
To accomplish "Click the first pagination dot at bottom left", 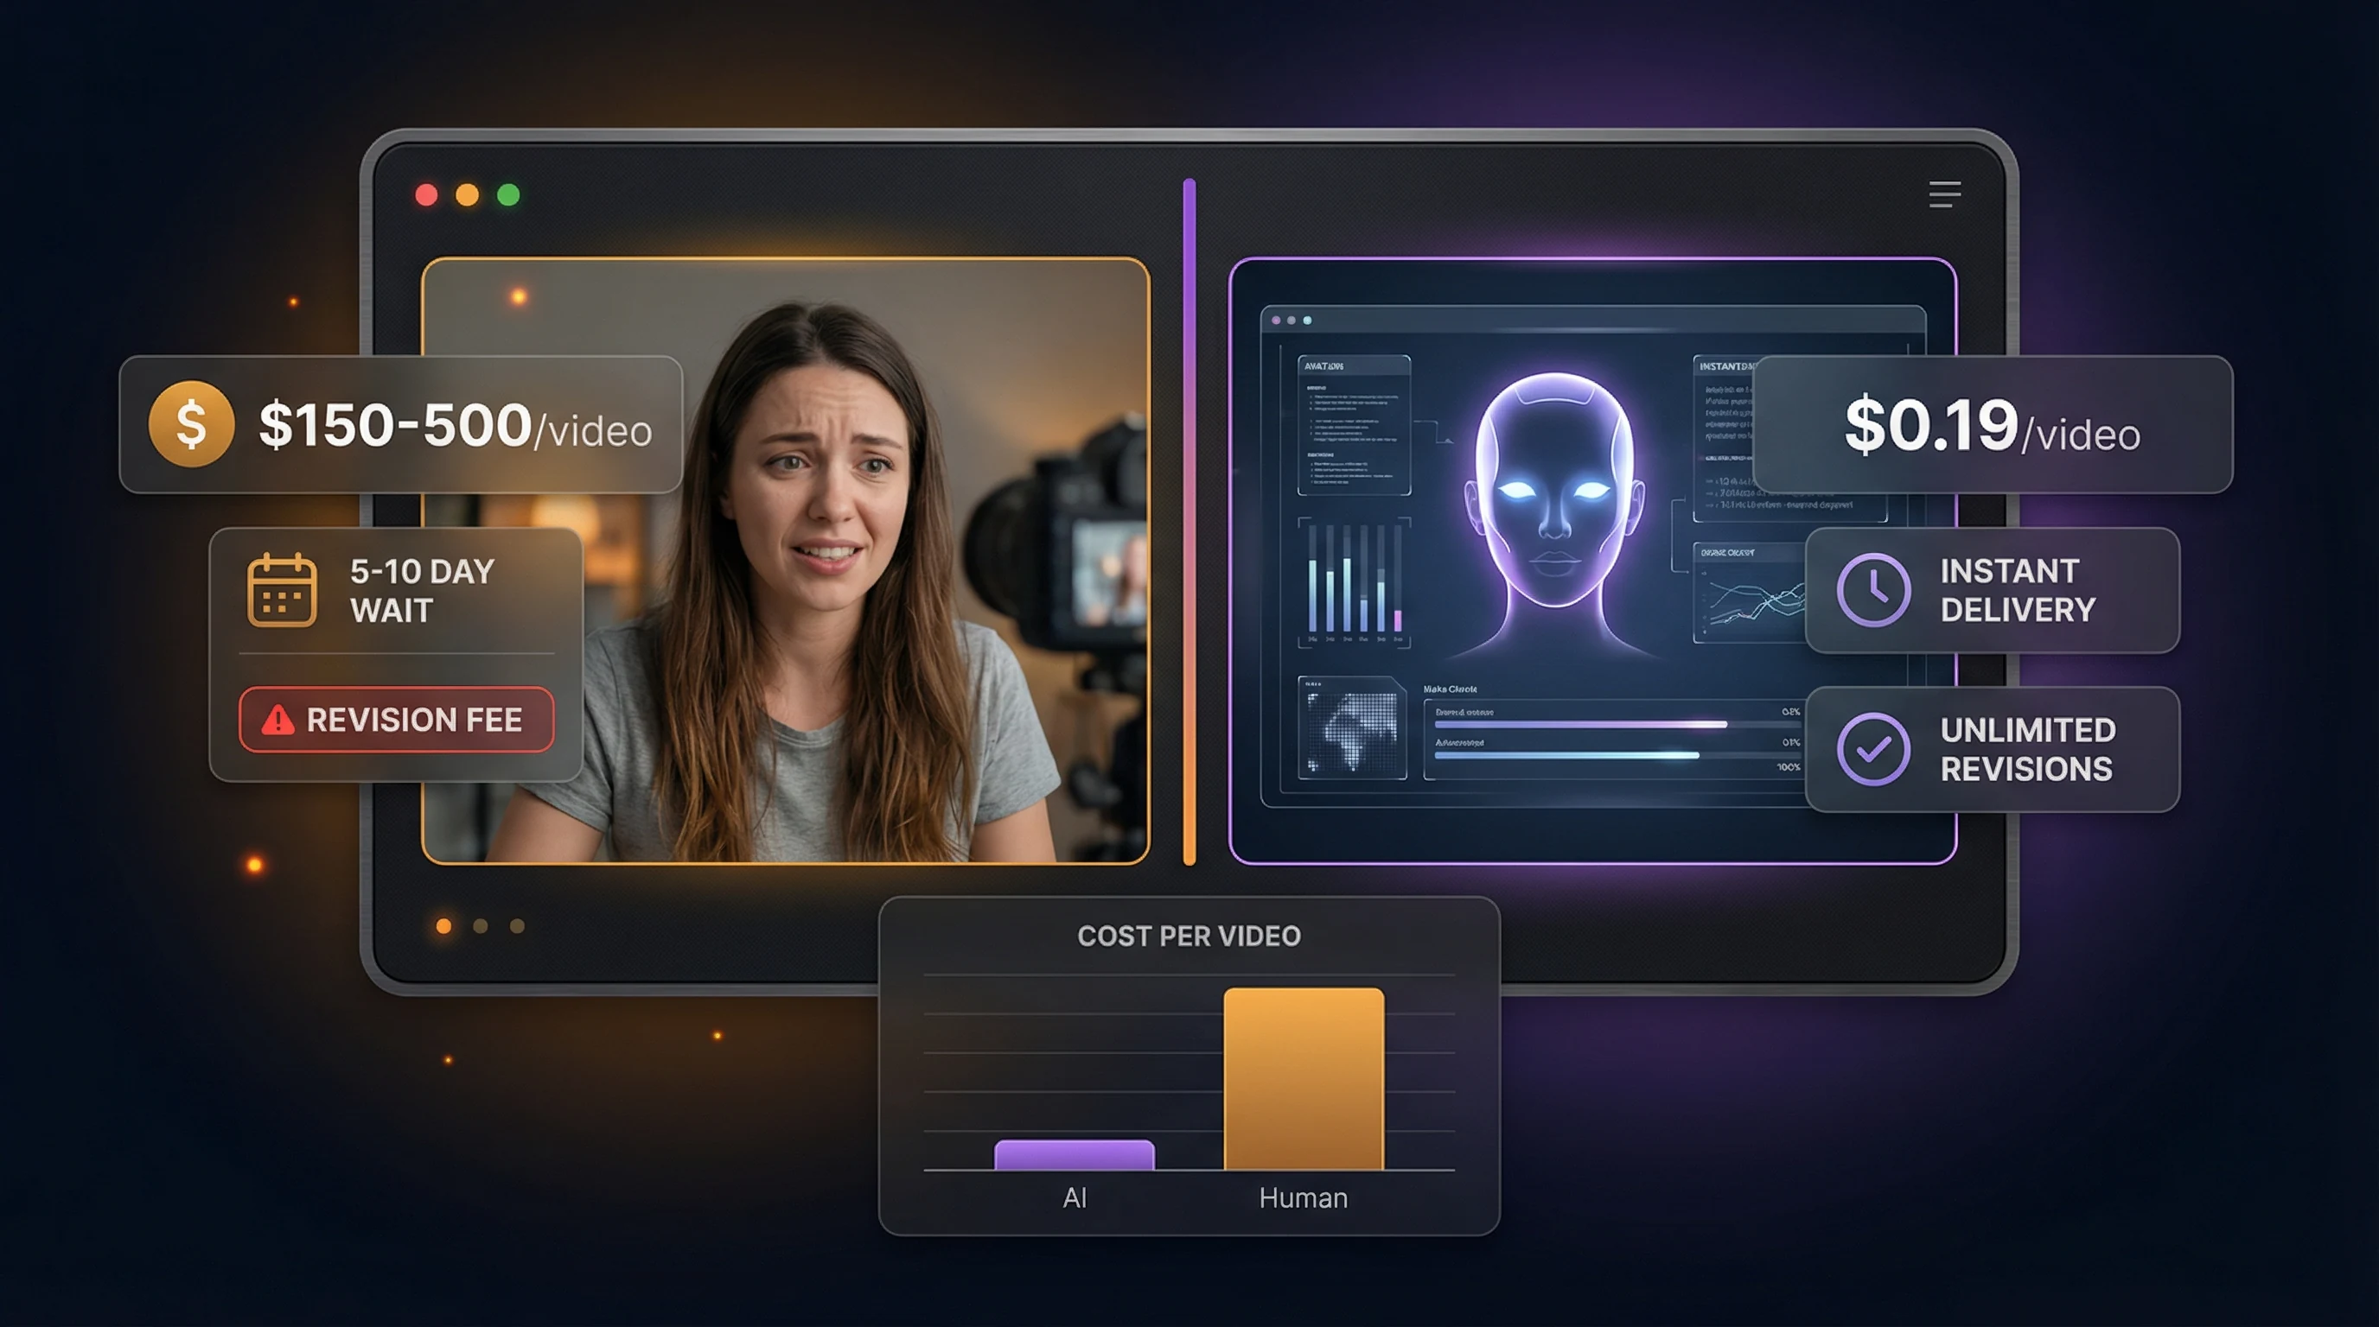I will click(443, 925).
